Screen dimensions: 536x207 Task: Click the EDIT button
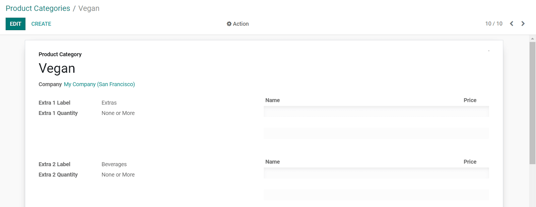[15, 24]
